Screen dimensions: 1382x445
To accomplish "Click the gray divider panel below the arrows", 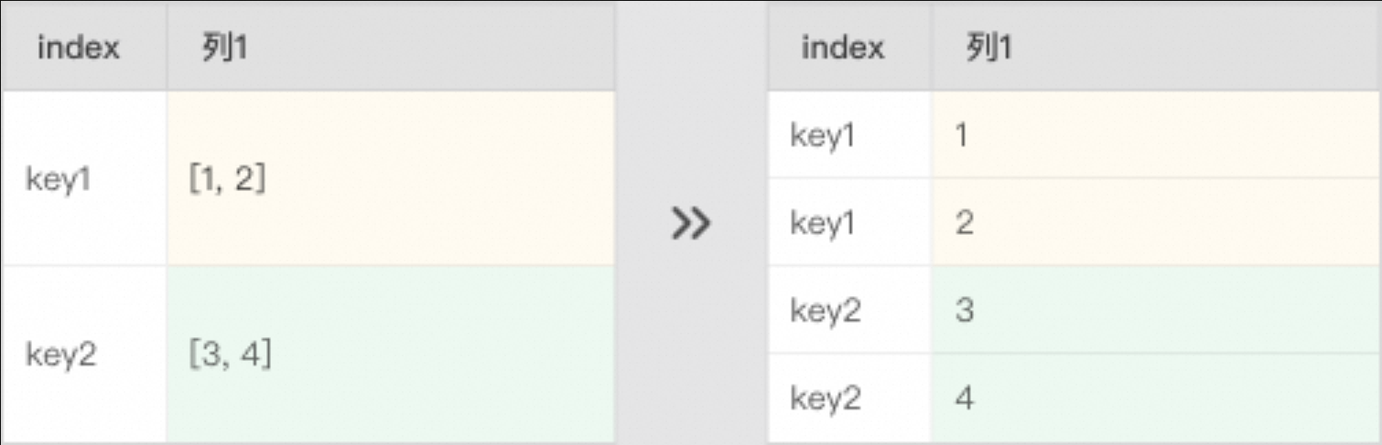I will [x=691, y=347].
